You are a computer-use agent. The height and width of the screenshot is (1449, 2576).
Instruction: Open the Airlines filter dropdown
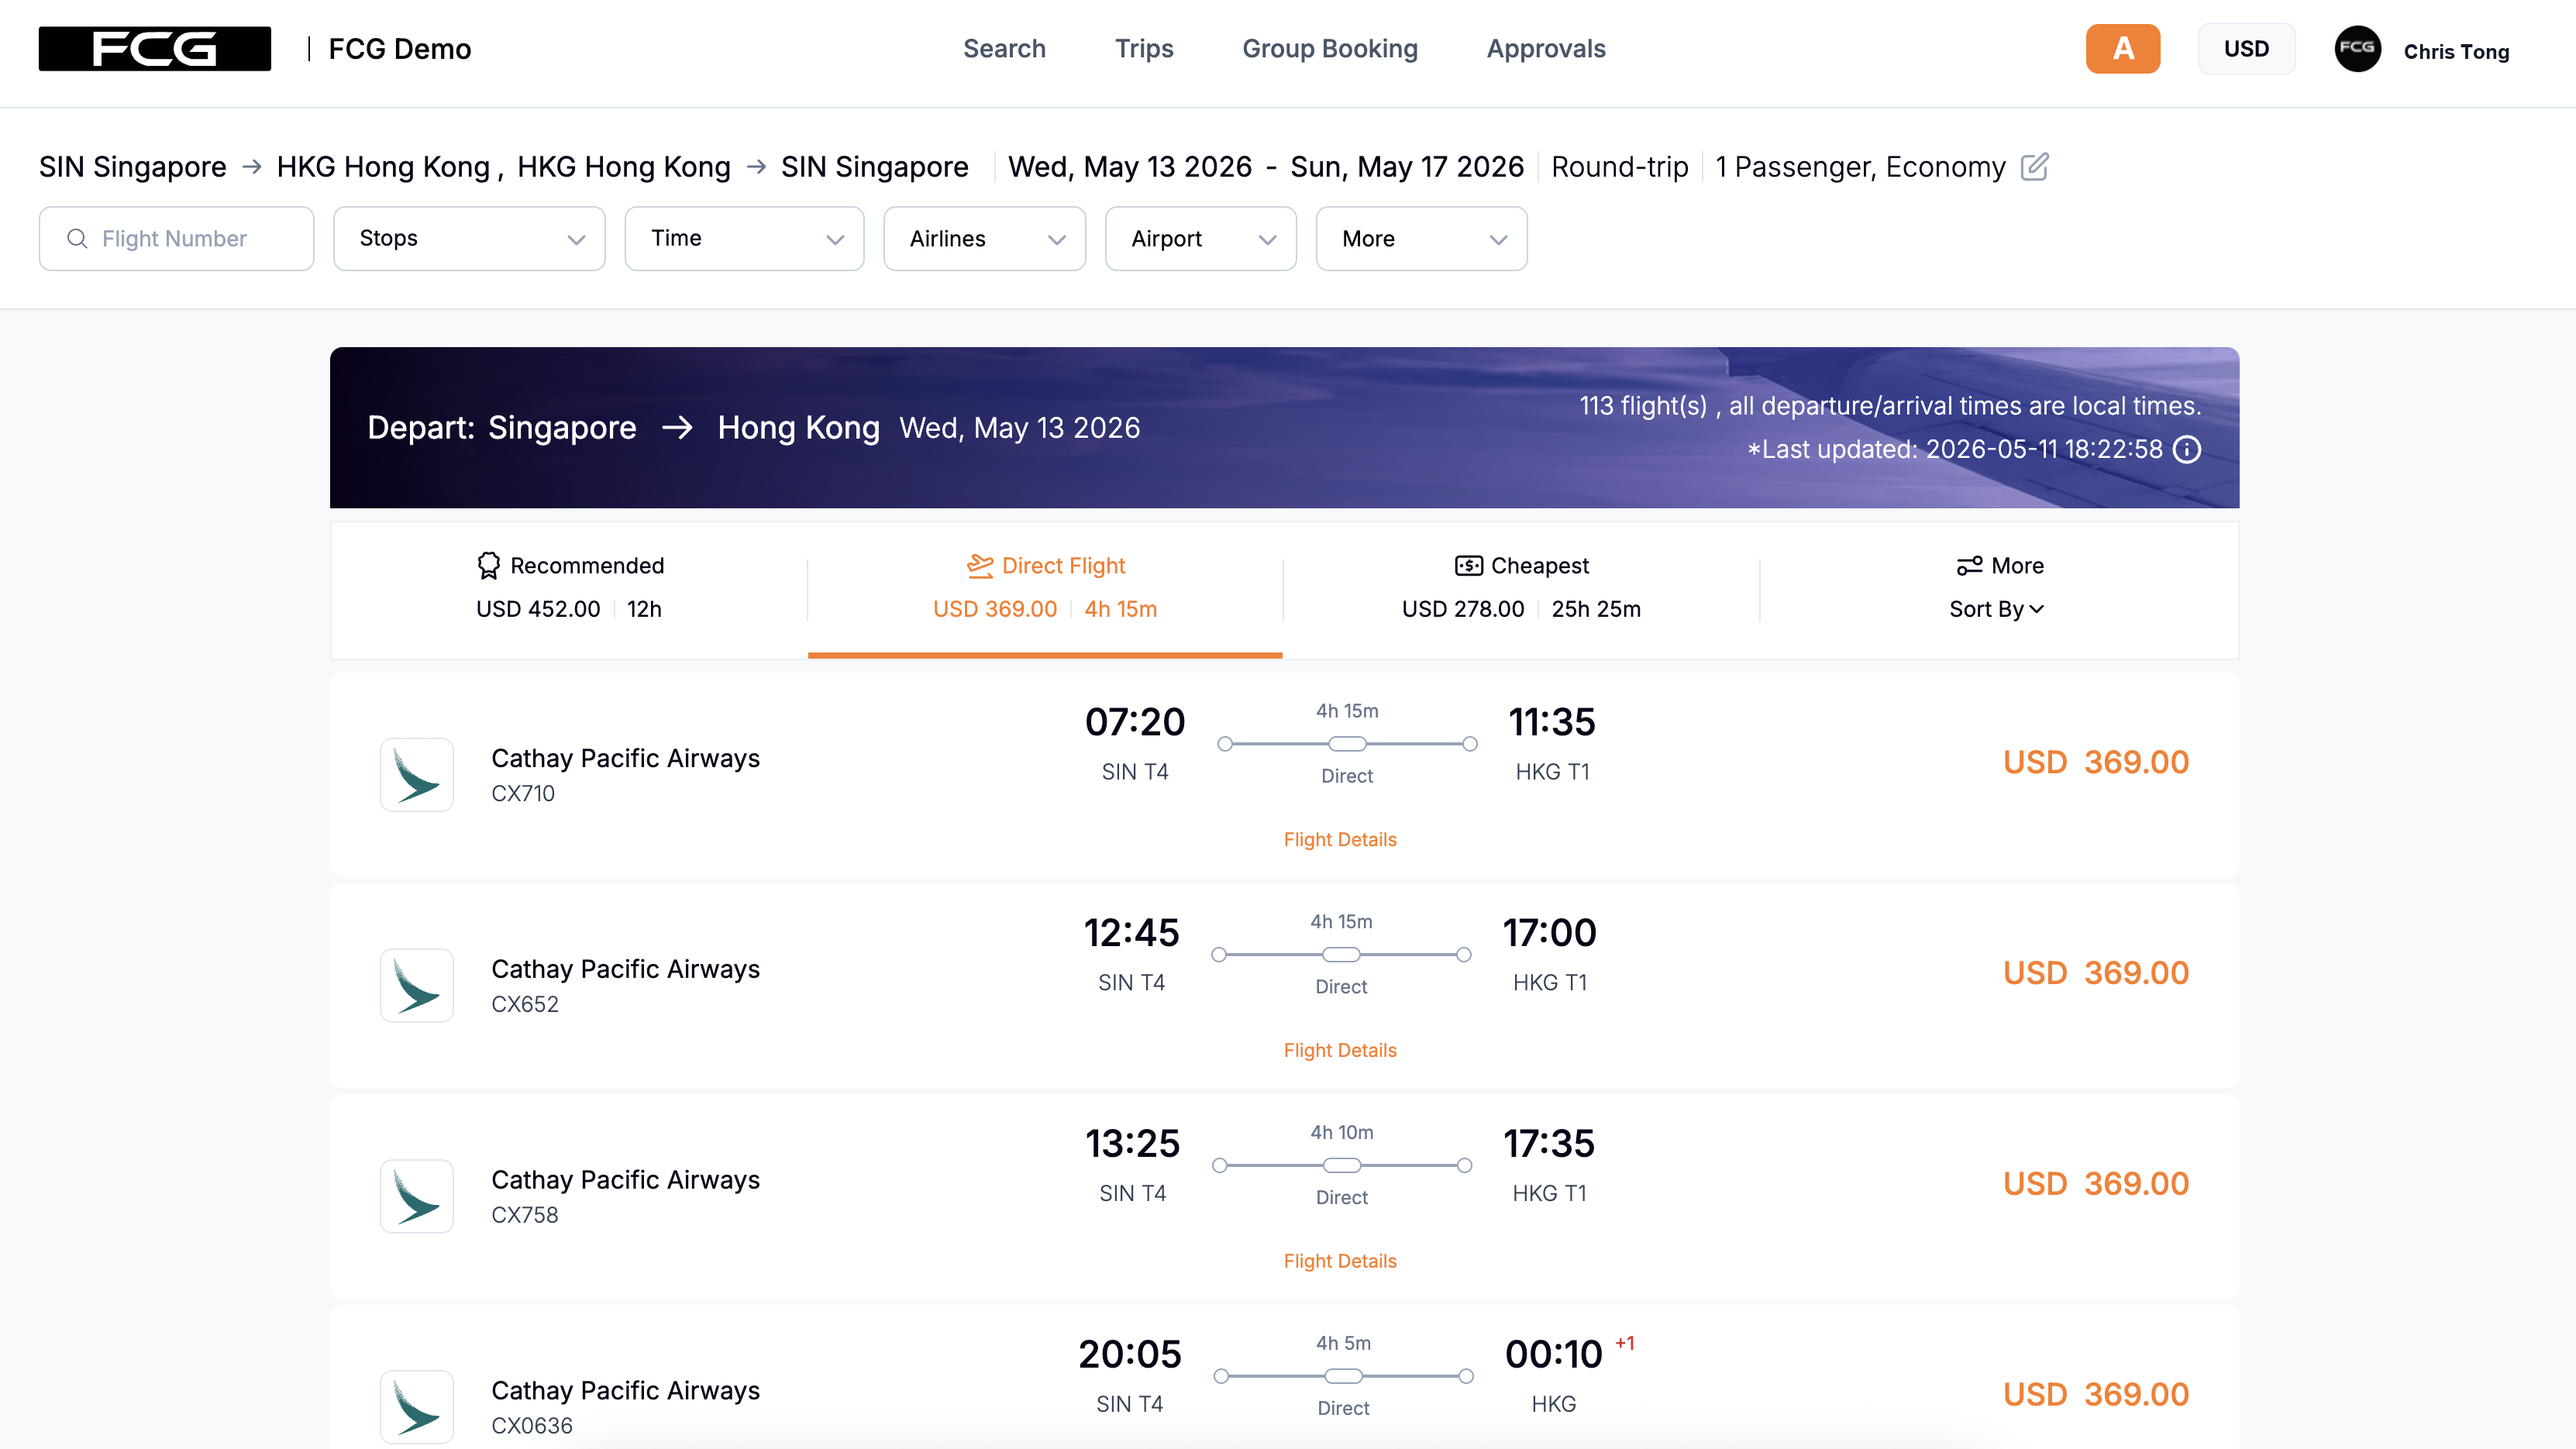[984, 238]
